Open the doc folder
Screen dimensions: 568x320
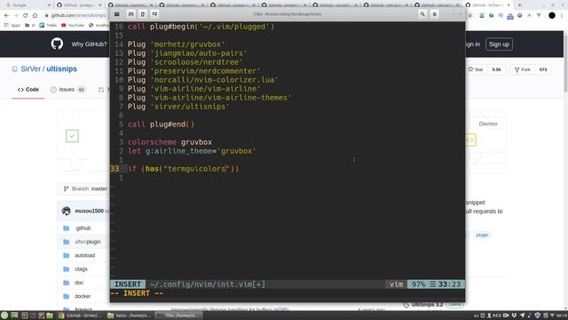click(x=79, y=283)
